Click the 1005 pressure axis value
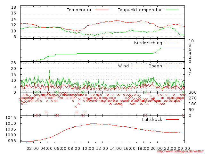The width and height of the screenshot is (205, 154). (x=11, y=129)
